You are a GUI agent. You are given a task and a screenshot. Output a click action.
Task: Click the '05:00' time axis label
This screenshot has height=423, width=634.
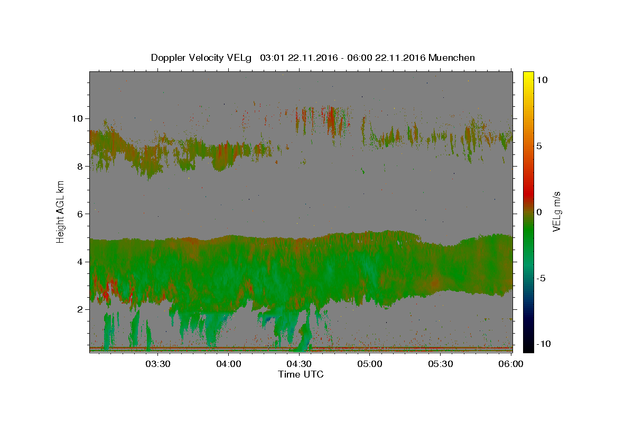[x=370, y=364]
